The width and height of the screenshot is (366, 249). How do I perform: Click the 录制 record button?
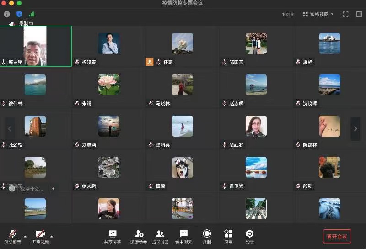tap(207, 237)
